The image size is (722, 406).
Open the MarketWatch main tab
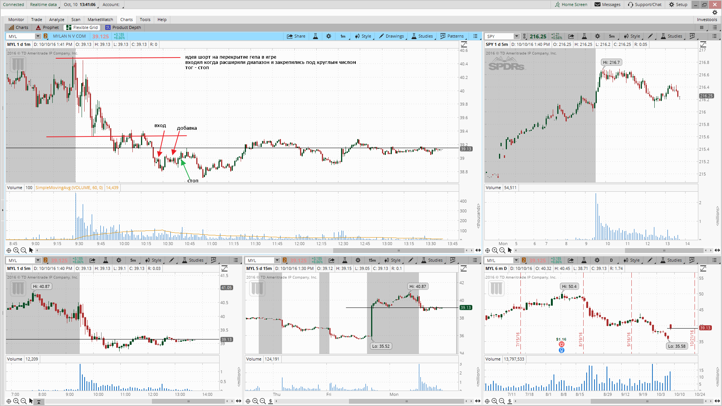coord(100,20)
